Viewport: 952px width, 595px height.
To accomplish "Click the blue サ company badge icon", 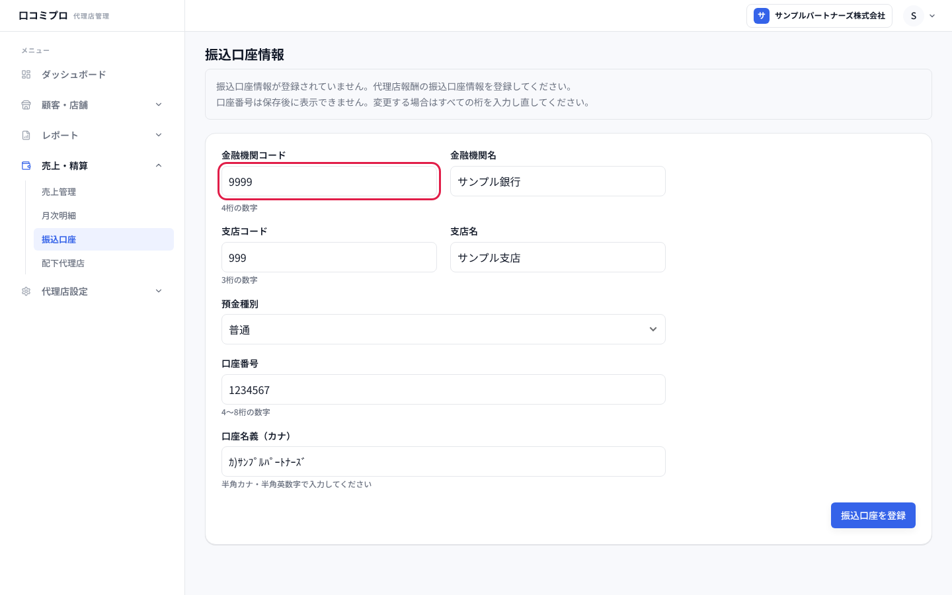I will (x=762, y=16).
